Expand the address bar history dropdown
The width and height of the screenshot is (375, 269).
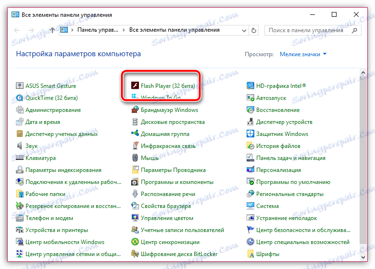pyautogui.click(x=244, y=30)
